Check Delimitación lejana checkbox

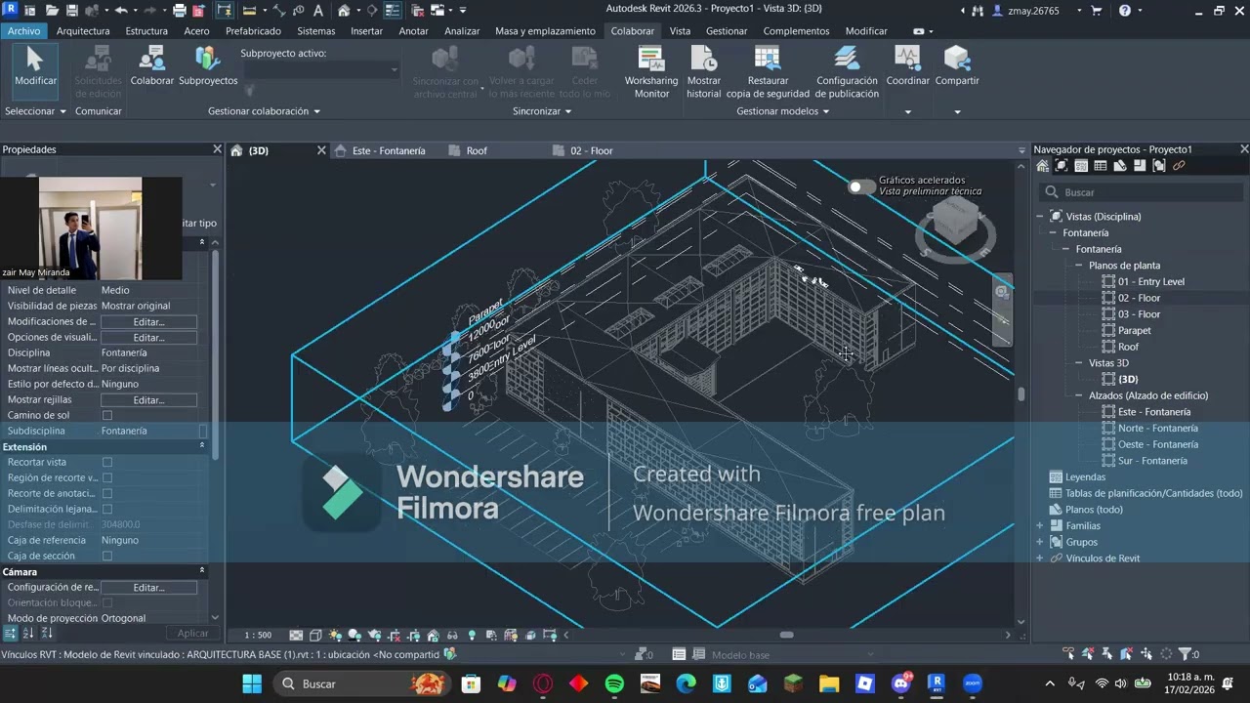pos(107,509)
